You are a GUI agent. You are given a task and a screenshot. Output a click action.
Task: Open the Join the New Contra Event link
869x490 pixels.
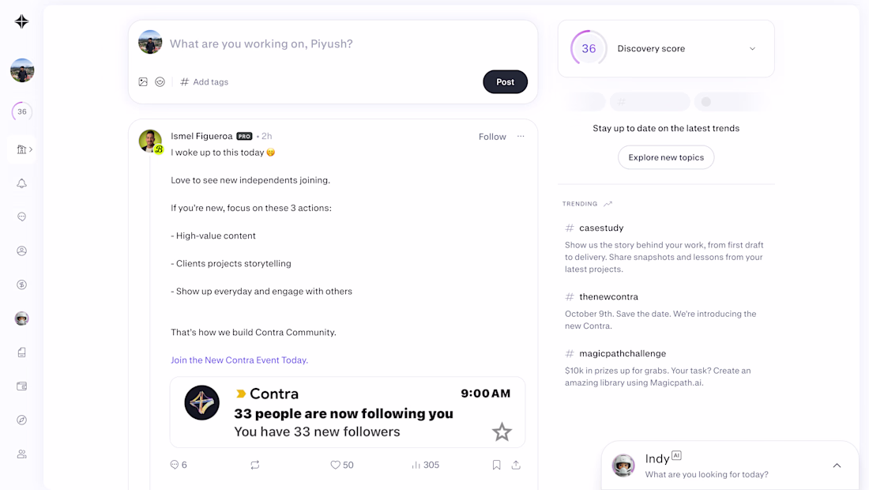(239, 360)
